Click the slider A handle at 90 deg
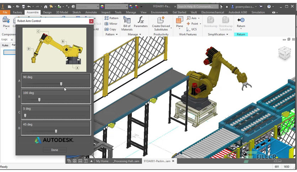 click(61, 84)
